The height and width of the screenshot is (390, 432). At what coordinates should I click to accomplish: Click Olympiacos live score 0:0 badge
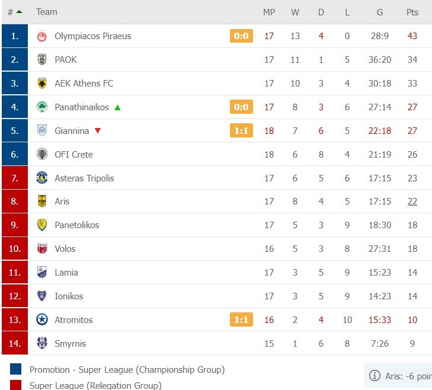[241, 36]
